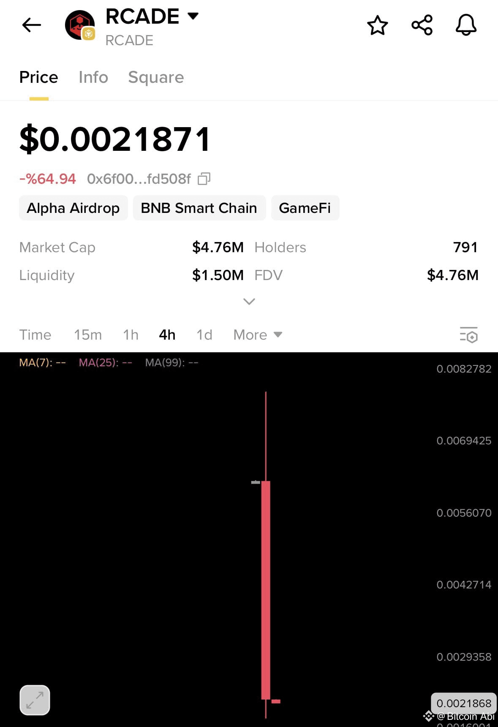Open the share icon
The image size is (498, 727).
(422, 25)
